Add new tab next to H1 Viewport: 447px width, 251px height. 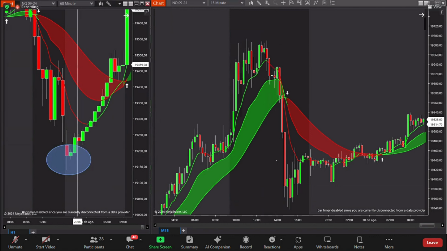[x=33, y=232]
